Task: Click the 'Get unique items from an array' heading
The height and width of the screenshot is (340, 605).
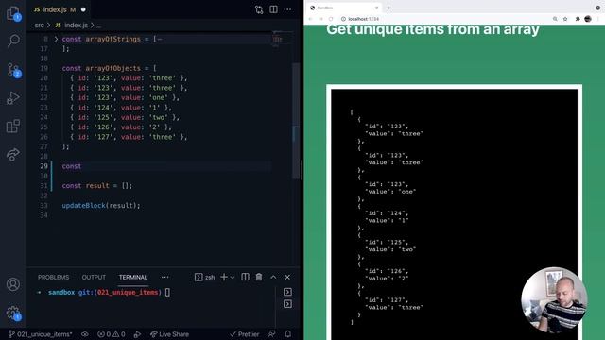Action: 433,29
